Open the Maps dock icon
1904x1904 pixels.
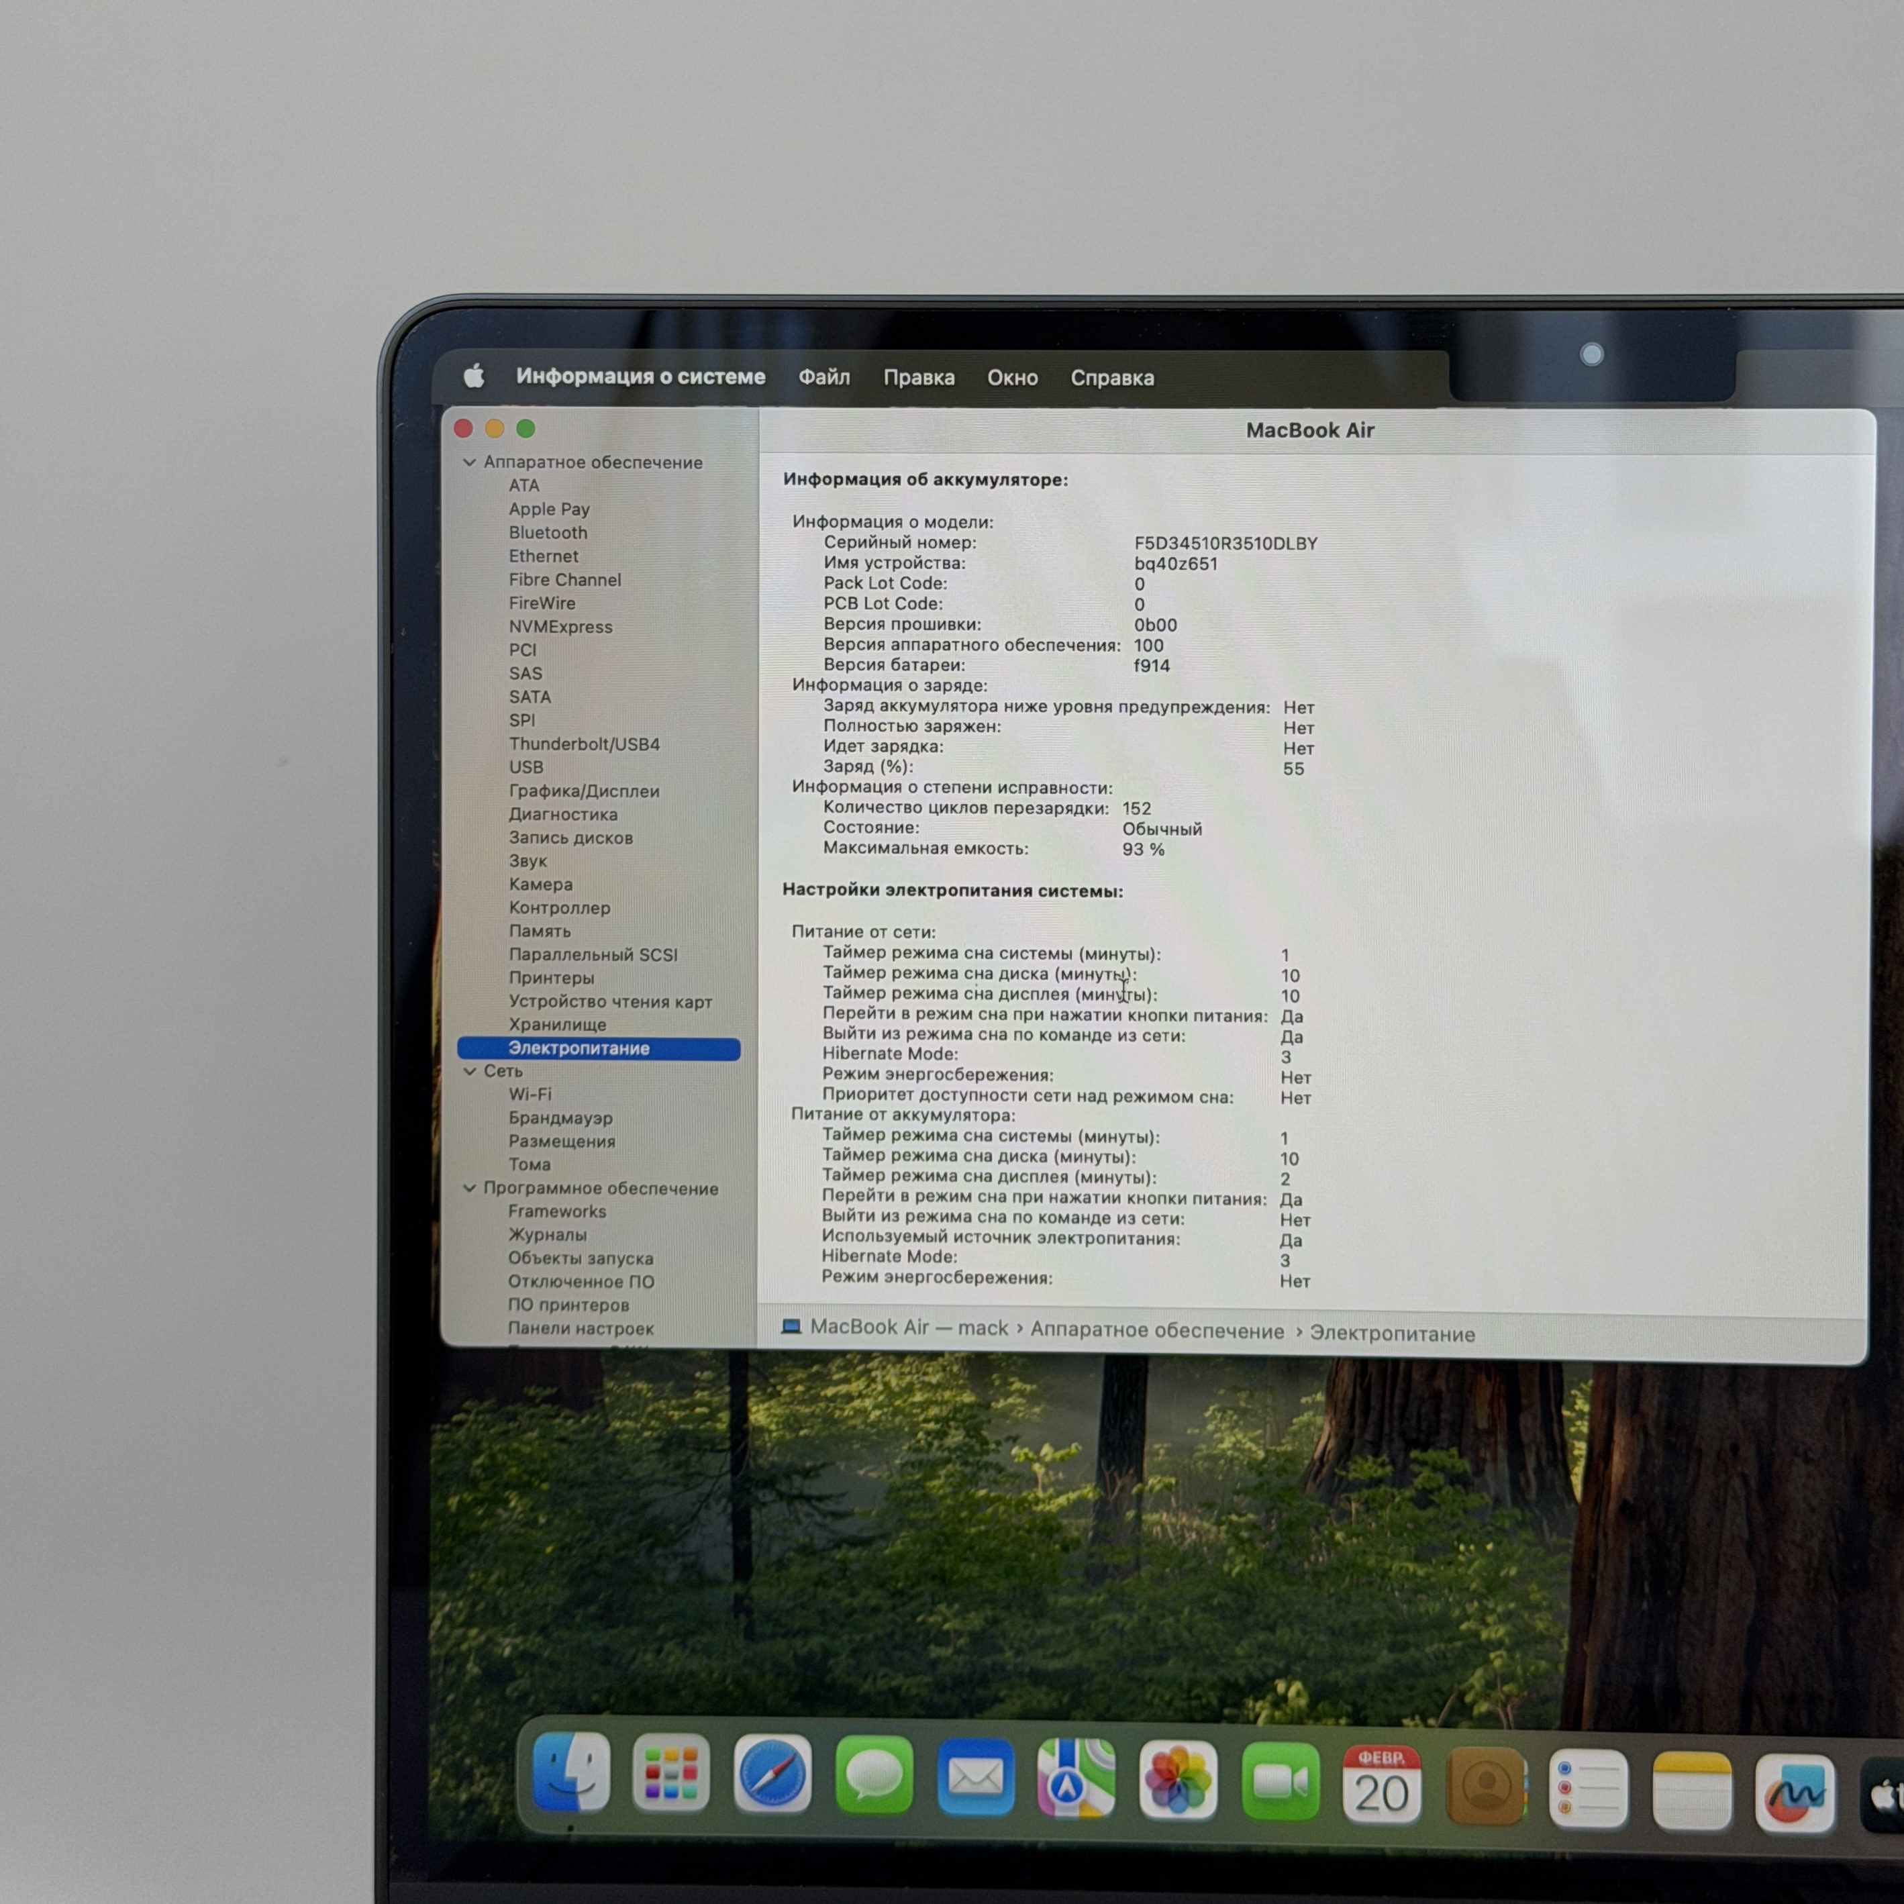click(x=1076, y=1780)
